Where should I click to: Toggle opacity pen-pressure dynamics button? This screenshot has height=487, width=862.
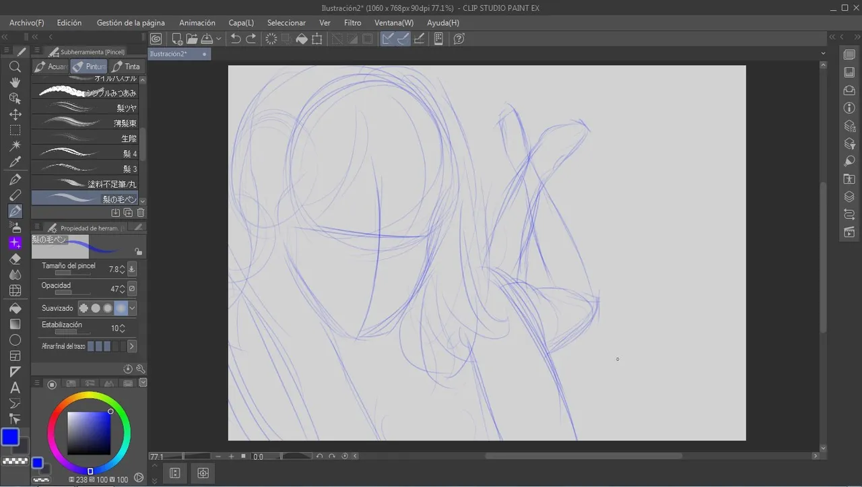point(132,288)
